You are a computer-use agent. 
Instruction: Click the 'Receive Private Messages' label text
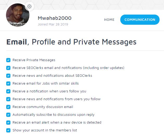click(34, 60)
